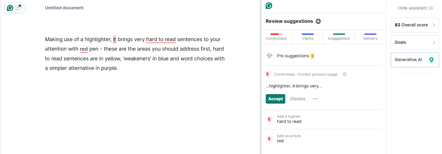This screenshot has height=154, width=442.
Task: Click the shield icon next to Add a hyphen
Action: [x=270, y=119]
